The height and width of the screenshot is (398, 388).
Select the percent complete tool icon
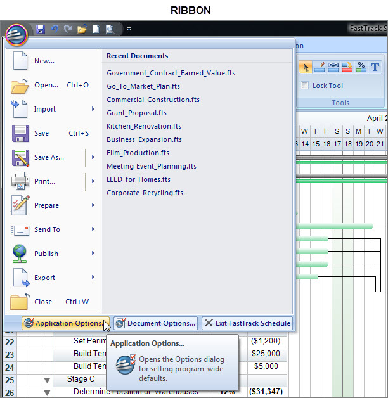coord(361,67)
